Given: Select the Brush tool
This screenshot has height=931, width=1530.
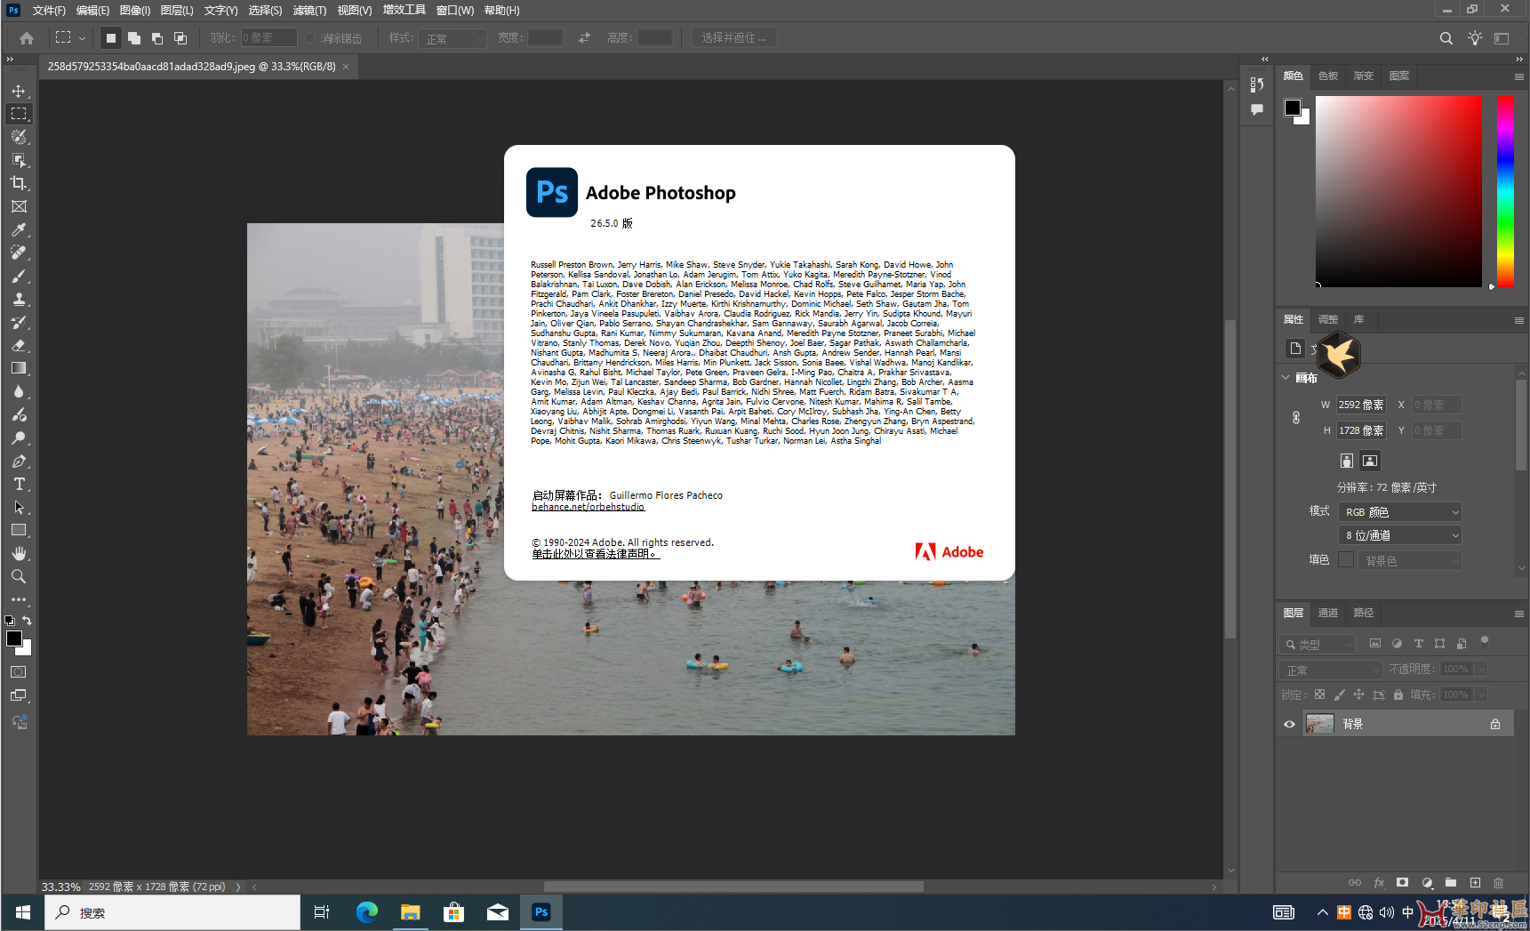Looking at the screenshot, I should click(x=19, y=276).
